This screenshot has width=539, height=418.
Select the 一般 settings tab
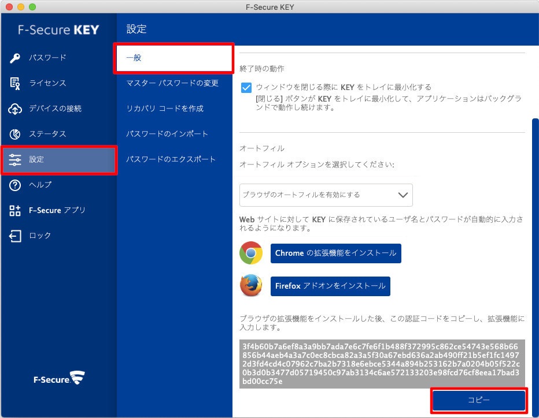pyautogui.click(x=174, y=58)
